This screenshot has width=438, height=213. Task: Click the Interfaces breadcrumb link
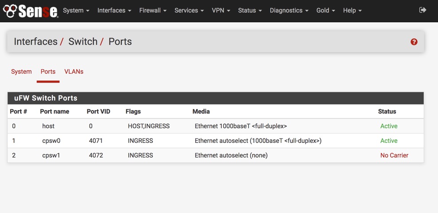[x=36, y=42]
